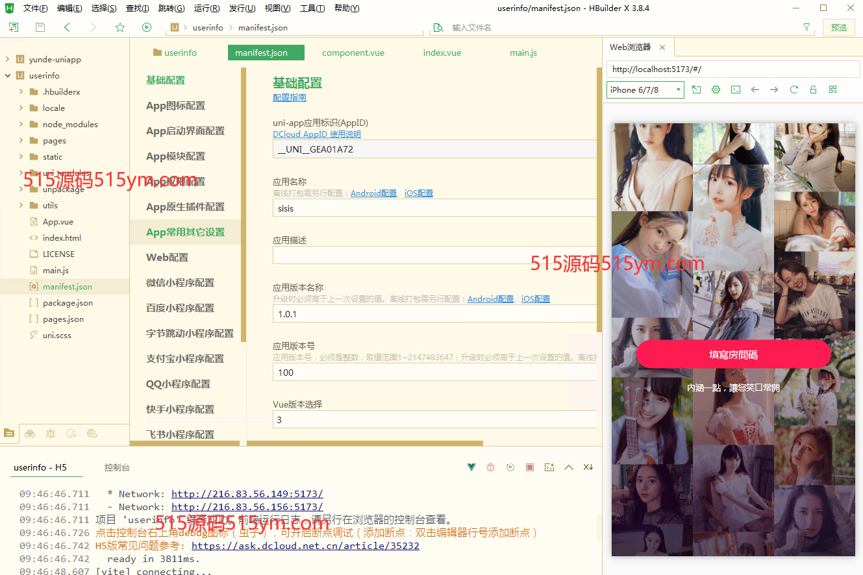Click the debug bug icon above the console
Viewport: 863px width, 575px height.
491,467
